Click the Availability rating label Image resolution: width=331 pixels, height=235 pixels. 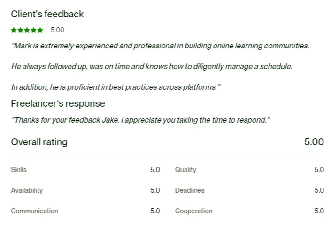click(27, 190)
